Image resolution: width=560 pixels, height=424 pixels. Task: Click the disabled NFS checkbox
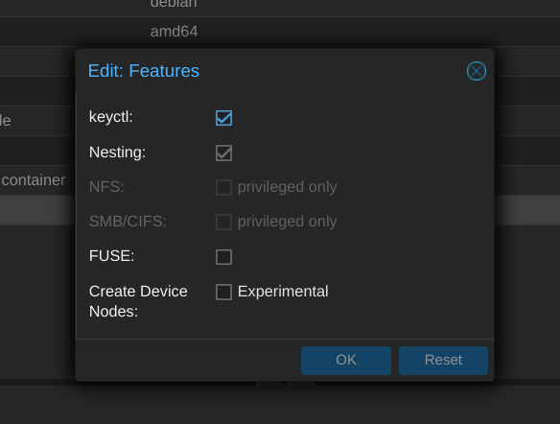pos(224,187)
